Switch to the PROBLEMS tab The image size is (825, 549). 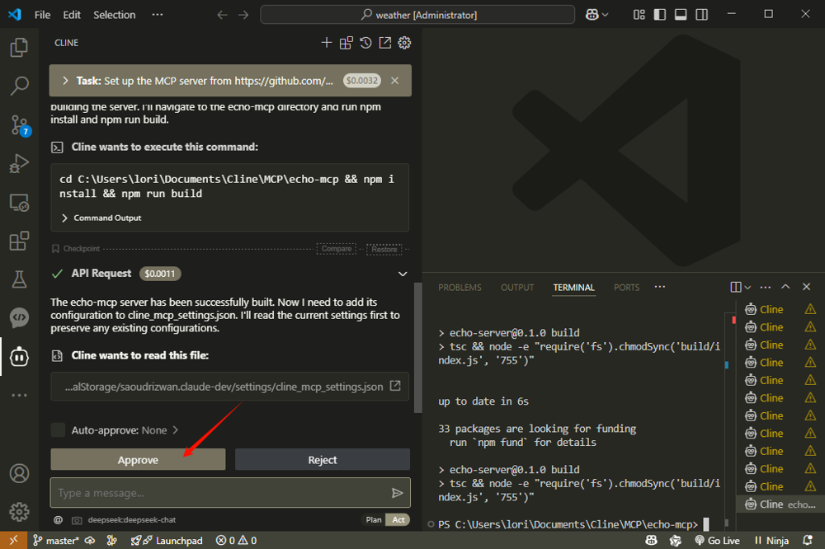pyautogui.click(x=460, y=288)
